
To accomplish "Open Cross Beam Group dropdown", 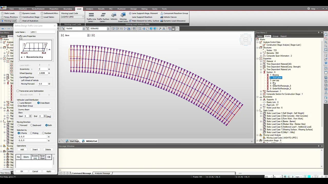I will click(x=50, y=110).
